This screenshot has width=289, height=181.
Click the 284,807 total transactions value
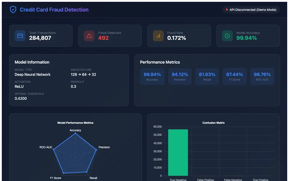pos(40,38)
